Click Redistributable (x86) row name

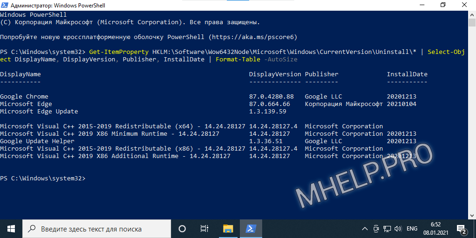(122, 148)
